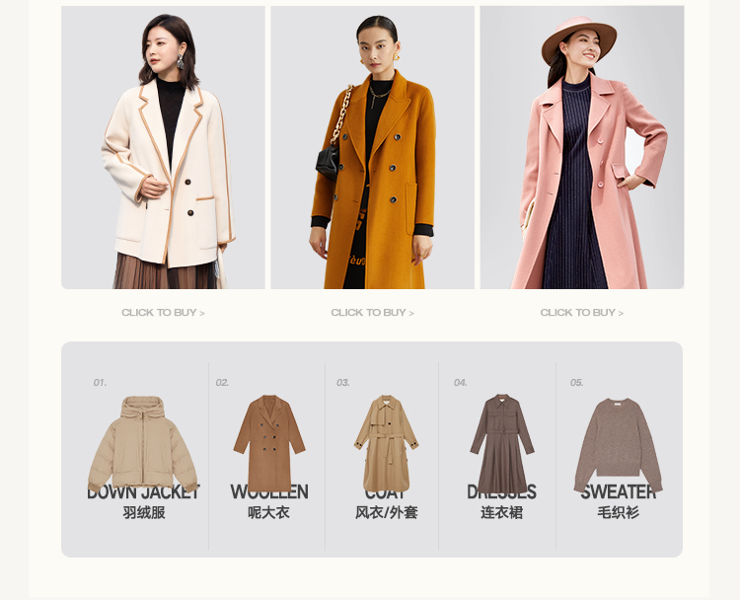Click the 羽绒服 text label

[x=144, y=513]
